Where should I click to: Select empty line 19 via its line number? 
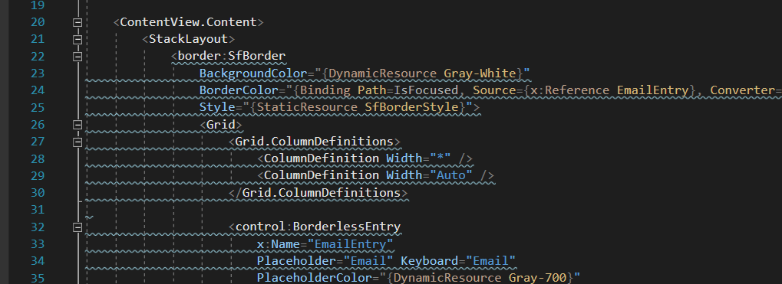[38, 5]
